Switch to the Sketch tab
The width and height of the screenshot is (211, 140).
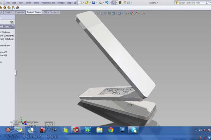coord(9,12)
